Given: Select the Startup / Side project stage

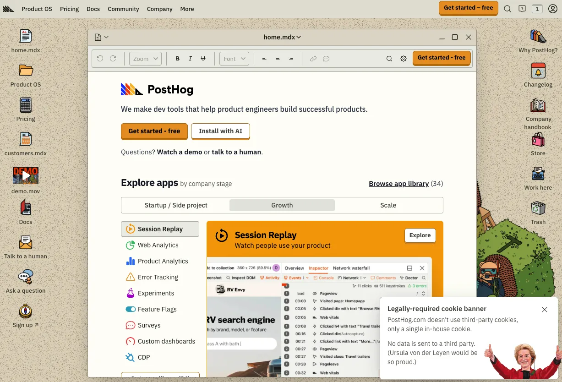Looking at the screenshot, I should pos(176,205).
